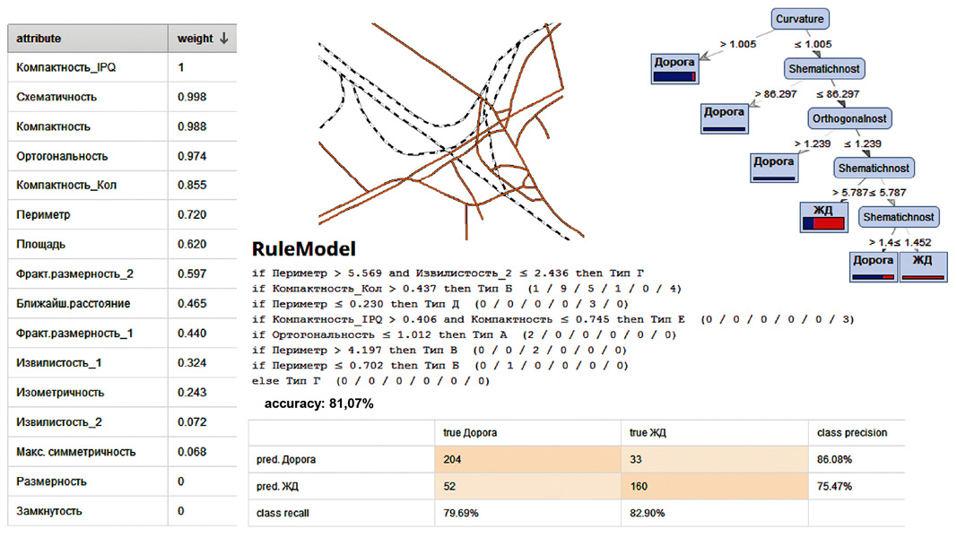The width and height of the screenshot is (957, 538).
Task: Click the confusion matrix cell showing 160
Action: [714, 486]
